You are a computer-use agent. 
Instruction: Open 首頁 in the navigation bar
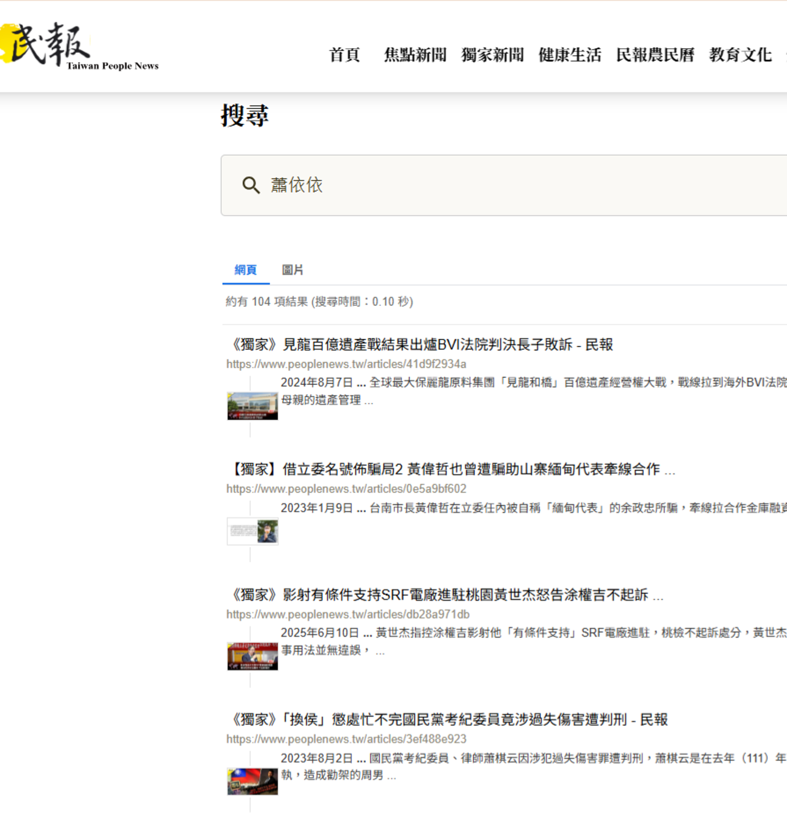344,55
